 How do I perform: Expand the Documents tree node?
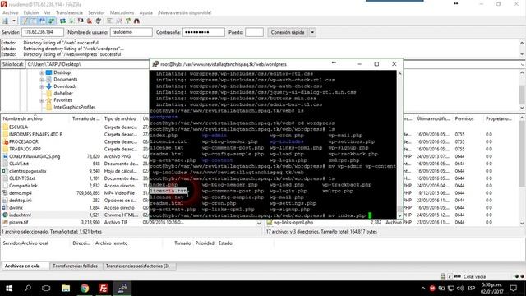(x=42, y=80)
